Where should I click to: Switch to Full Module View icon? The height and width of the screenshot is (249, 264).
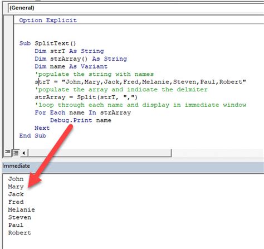(x=16, y=153)
